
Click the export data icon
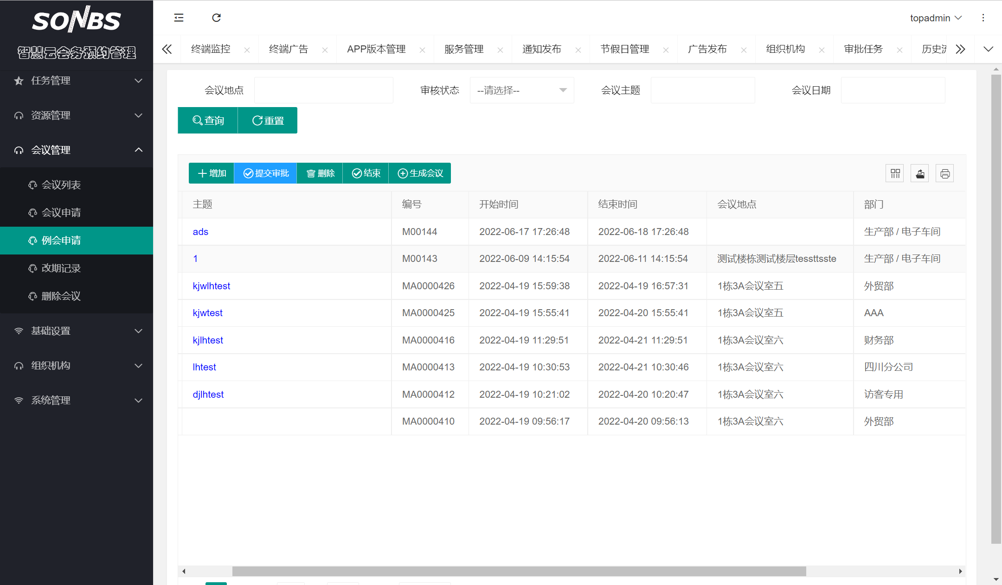pos(920,173)
